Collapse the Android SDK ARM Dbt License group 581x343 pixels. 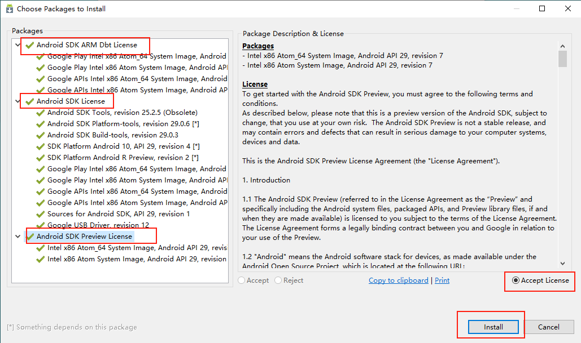(x=18, y=45)
